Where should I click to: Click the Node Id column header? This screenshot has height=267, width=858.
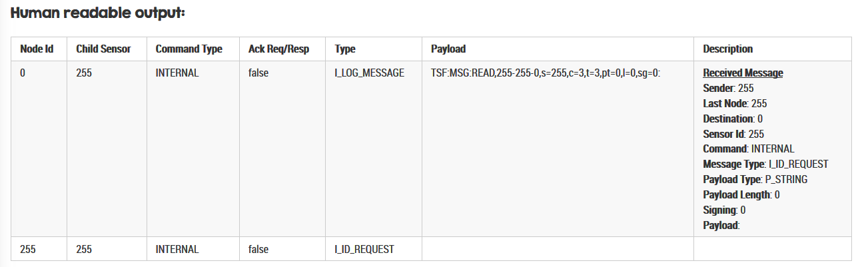point(37,49)
